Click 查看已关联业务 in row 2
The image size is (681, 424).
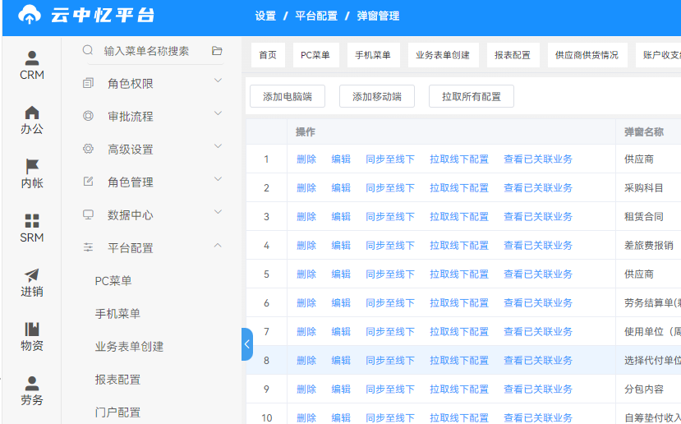coord(538,187)
